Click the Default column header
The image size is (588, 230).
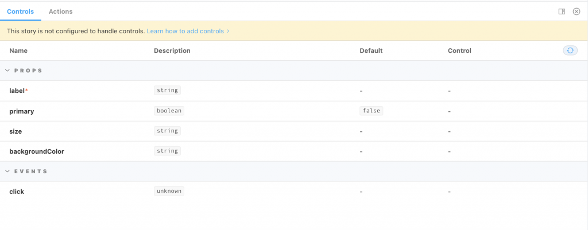pos(371,50)
